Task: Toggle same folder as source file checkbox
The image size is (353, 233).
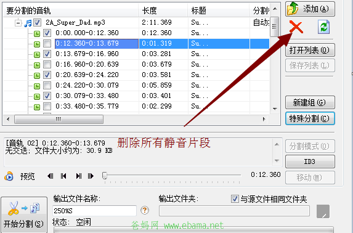Action: click(235, 199)
